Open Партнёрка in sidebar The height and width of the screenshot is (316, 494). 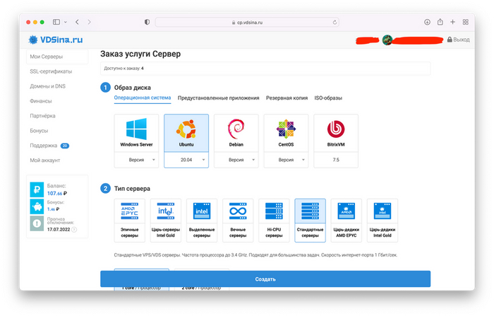[42, 116]
